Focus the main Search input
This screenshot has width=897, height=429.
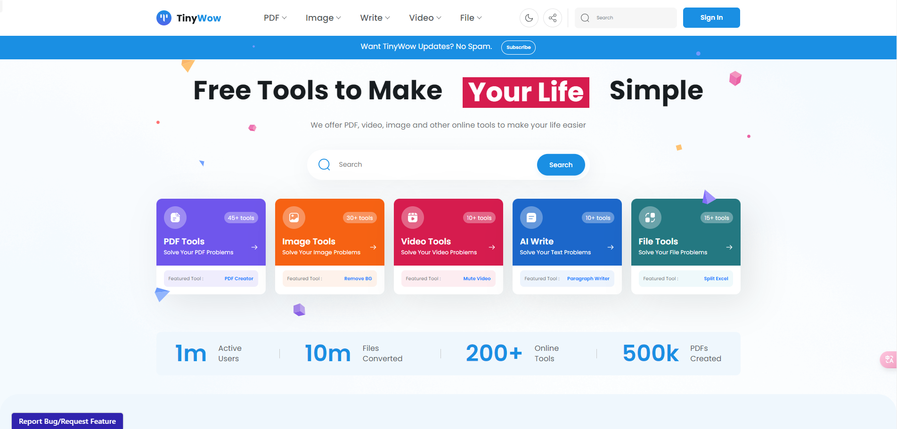(x=433, y=164)
